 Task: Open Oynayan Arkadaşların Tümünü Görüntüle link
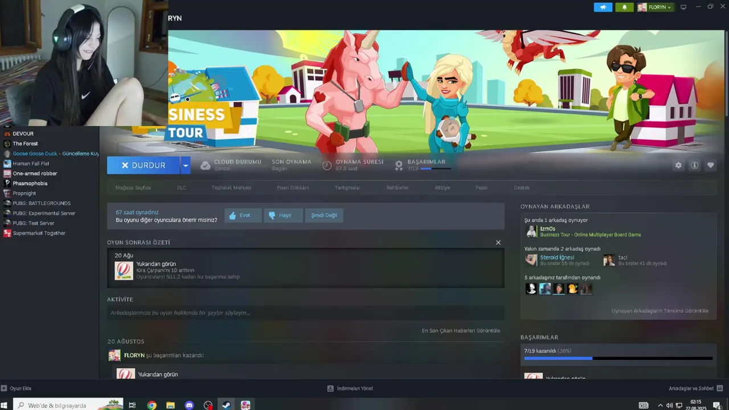[x=660, y=311]
